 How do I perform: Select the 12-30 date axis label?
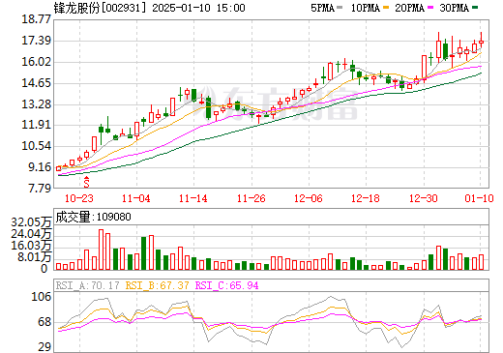pyautogui.click(x=424, y=198)
